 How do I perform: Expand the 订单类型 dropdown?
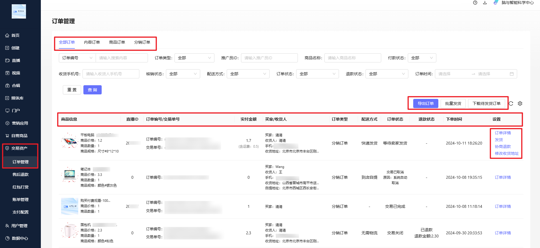click(194, 58)
